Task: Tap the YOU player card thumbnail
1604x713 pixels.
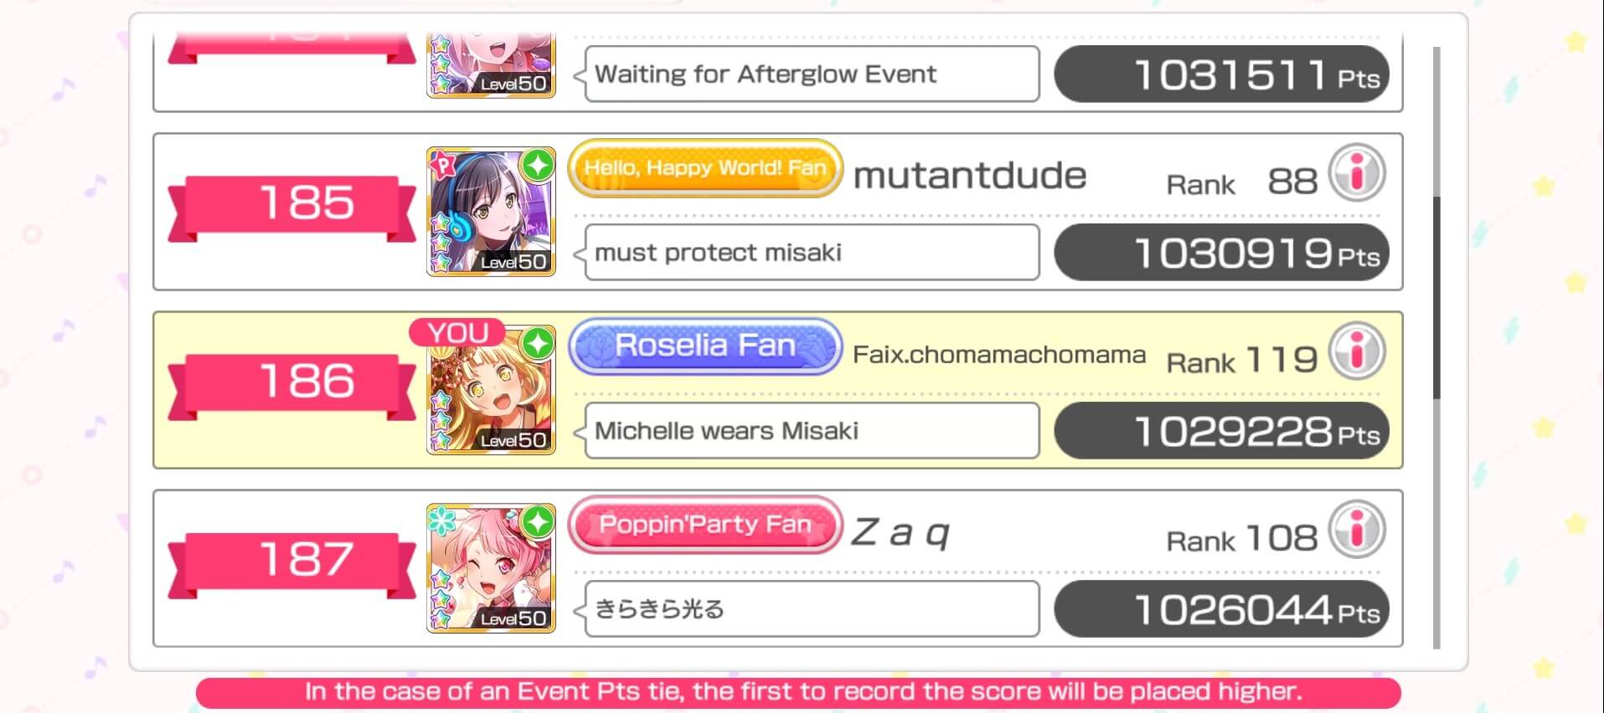Action: click(492, 390)
